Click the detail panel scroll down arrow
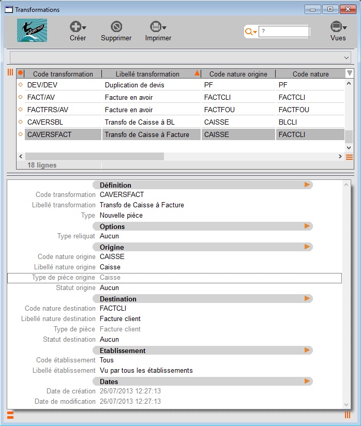The width and height of the screenshot is (361, 426). point(346,404)
